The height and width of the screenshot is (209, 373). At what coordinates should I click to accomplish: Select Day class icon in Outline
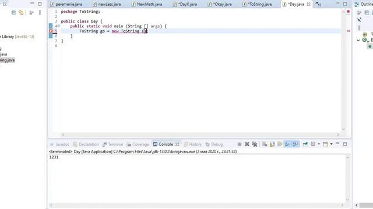364,40
